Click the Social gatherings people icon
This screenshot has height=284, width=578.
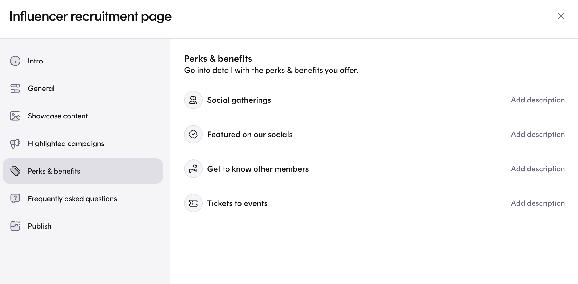pos(193,100)
